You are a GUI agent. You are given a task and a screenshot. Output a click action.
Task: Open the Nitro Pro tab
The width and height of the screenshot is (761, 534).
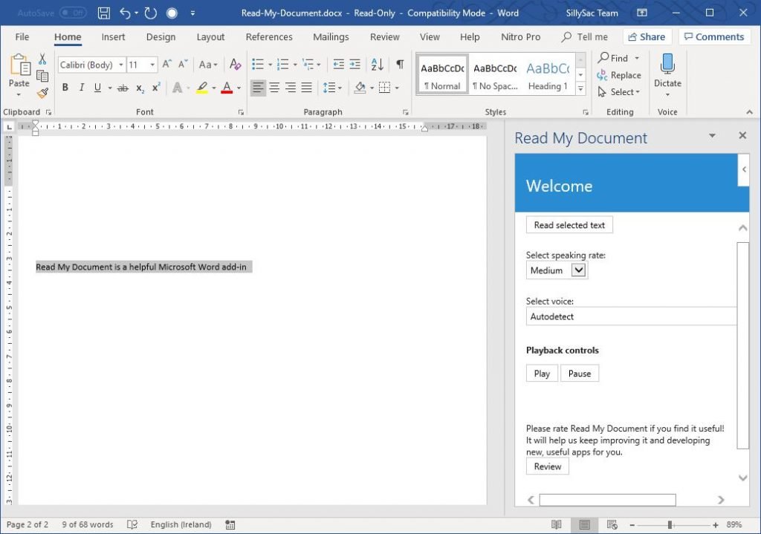pos(522,36)
